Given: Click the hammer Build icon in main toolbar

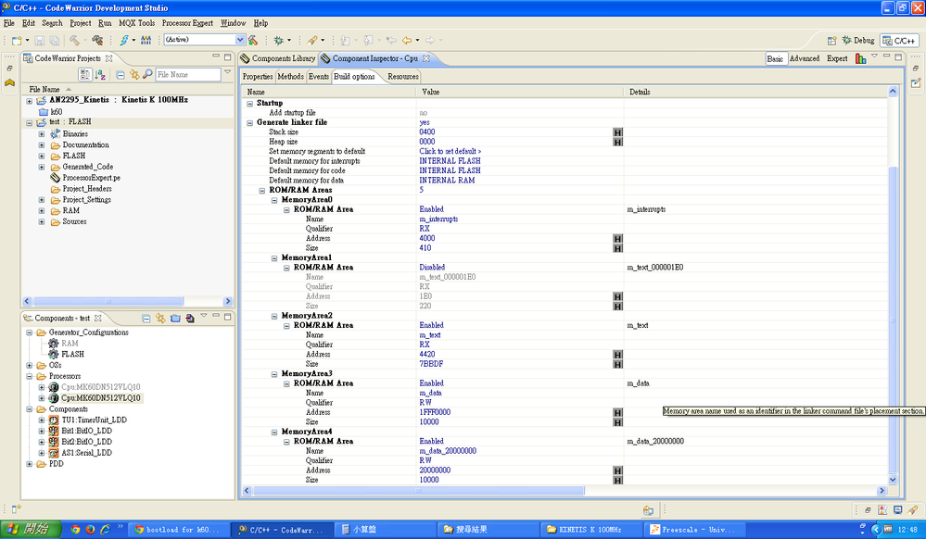Looking at the screenshot, I should [x=74, y=40].
